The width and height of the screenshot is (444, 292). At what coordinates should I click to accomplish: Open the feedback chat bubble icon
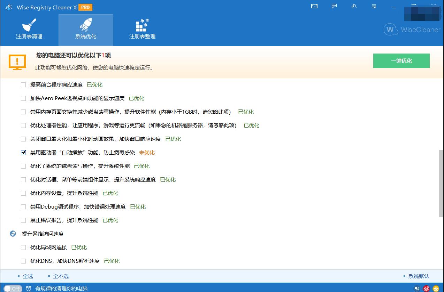tap(334, 6)
